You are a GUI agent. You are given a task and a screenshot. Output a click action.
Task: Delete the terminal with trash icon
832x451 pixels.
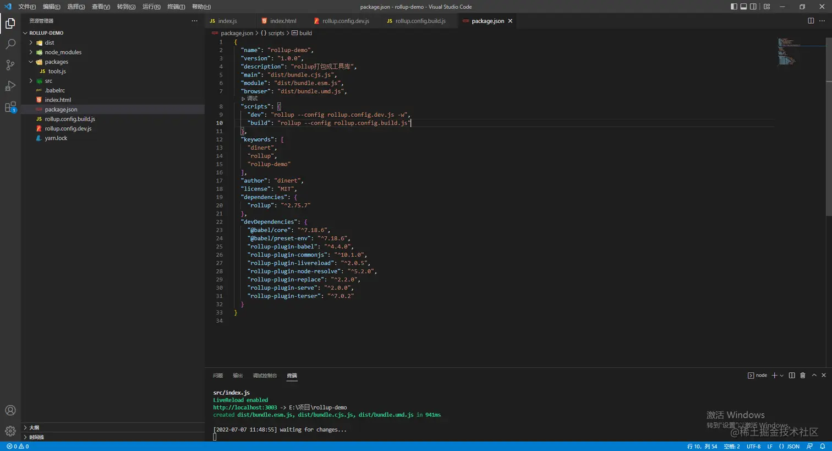pyautogui.click(x=802, y=376)
